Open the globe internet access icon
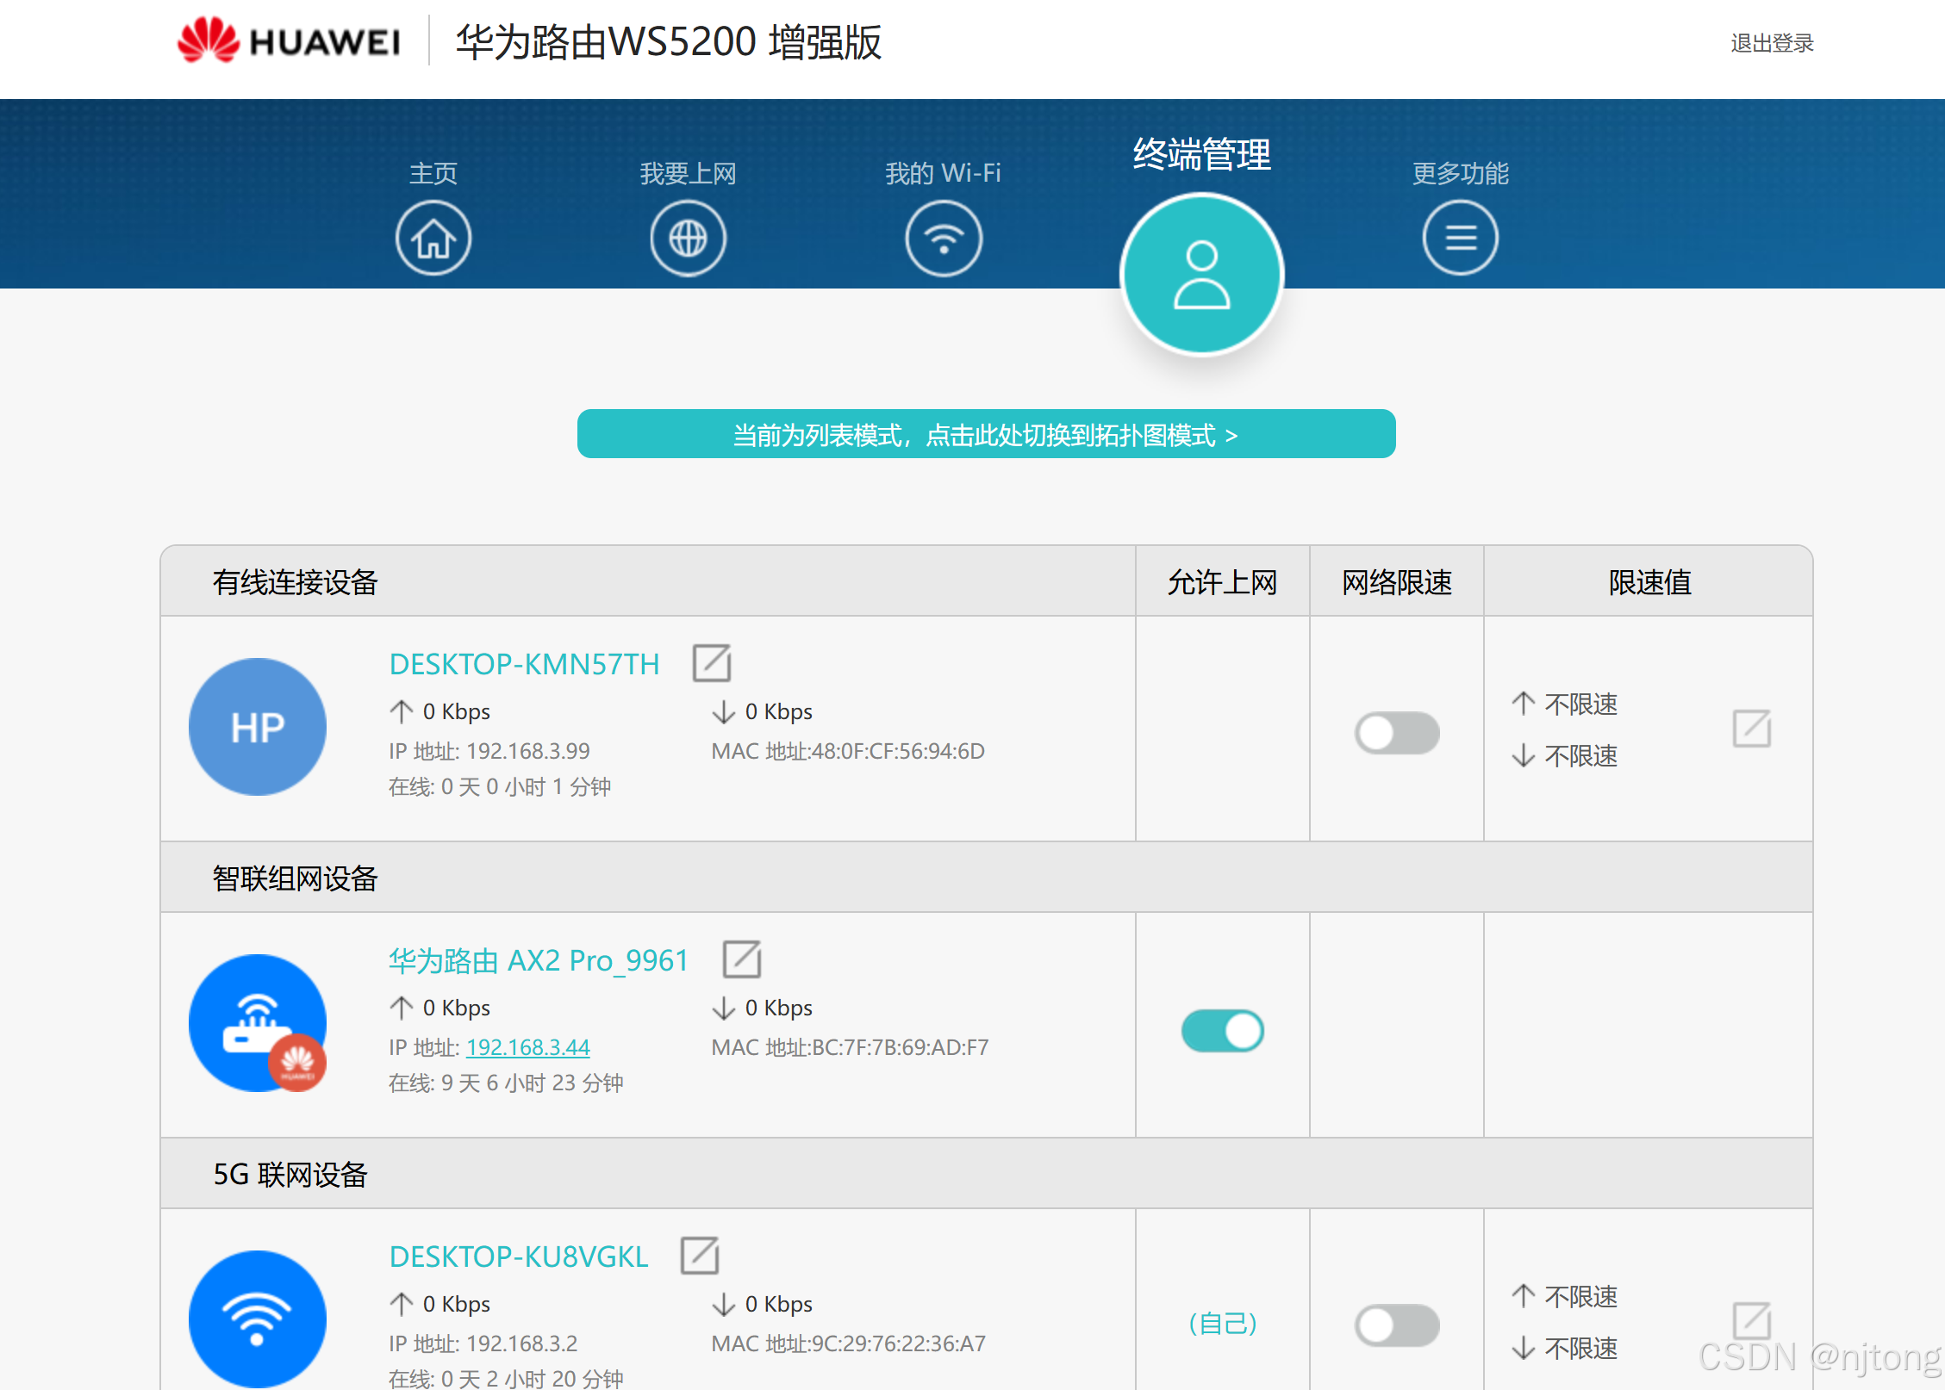Image resolution: width=1945 pixels, height=1390 pixels. click(x=688, y=239)
